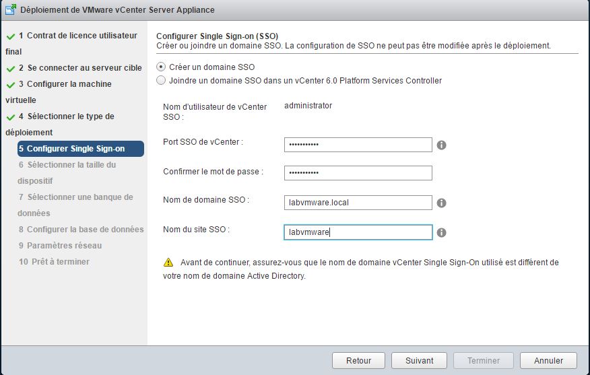Click the Terminer button
This screenshot has height=375, width=590.
tap(484, 360)
